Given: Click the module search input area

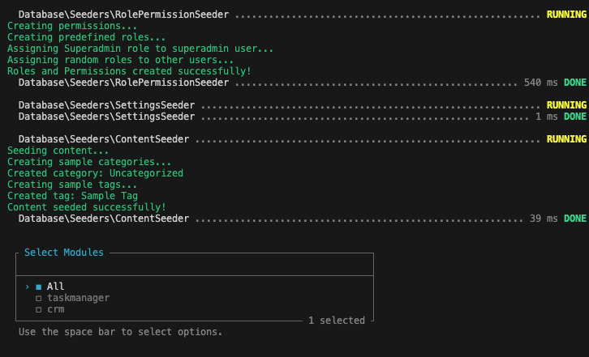Looking at the screenshot, I should (195, 266).
